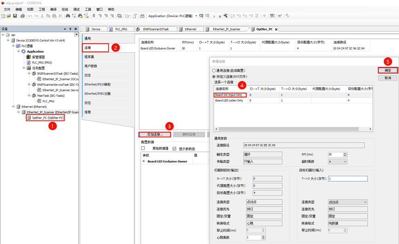The image size is (399, 244).
Task: Open the 连接类型 点对点 dropdown on right
Action: point(365,202)
